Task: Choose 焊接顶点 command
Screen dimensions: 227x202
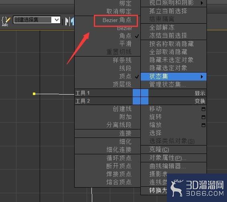Action: pyautogui.click(x=119, y=174)
